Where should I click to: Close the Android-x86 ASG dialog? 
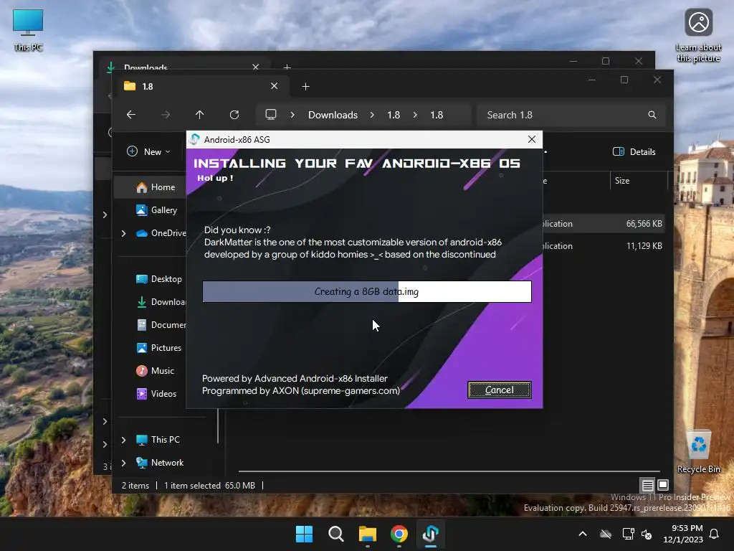click(x=531, y=140)
